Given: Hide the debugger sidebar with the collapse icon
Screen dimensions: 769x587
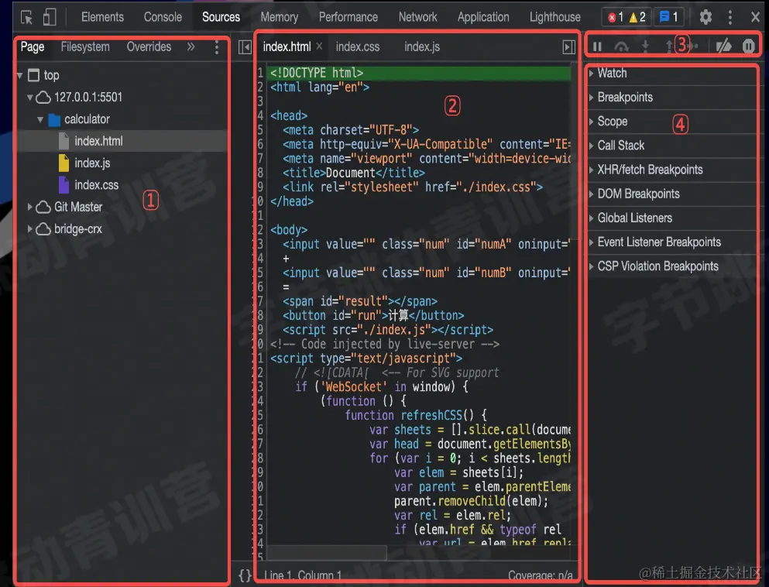Looking at the screenshot, I should coord(568,47).
